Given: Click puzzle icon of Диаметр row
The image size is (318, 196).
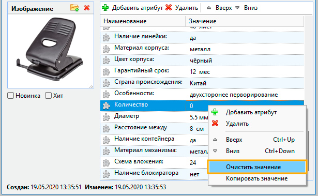Looking at the screenshot, I should (107, 117).
